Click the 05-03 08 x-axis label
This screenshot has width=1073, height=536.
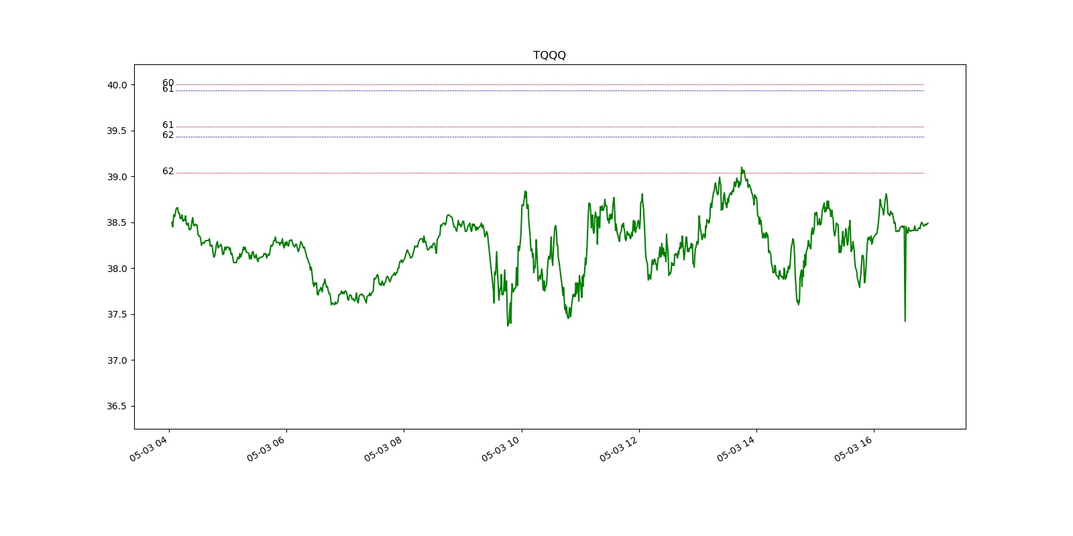[383, 448]
